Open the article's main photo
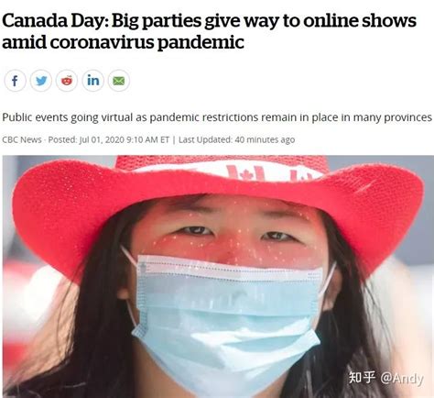The image size is (434, 398). pos(218,276)
